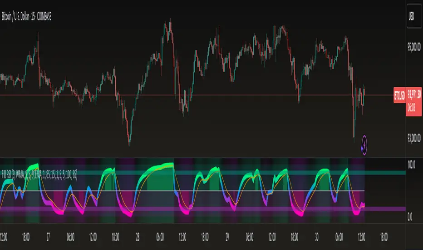Viewport: 423px width, 250px height.
Task: Click the teal overbought band in indicator
Action: [x=203, y=173]
